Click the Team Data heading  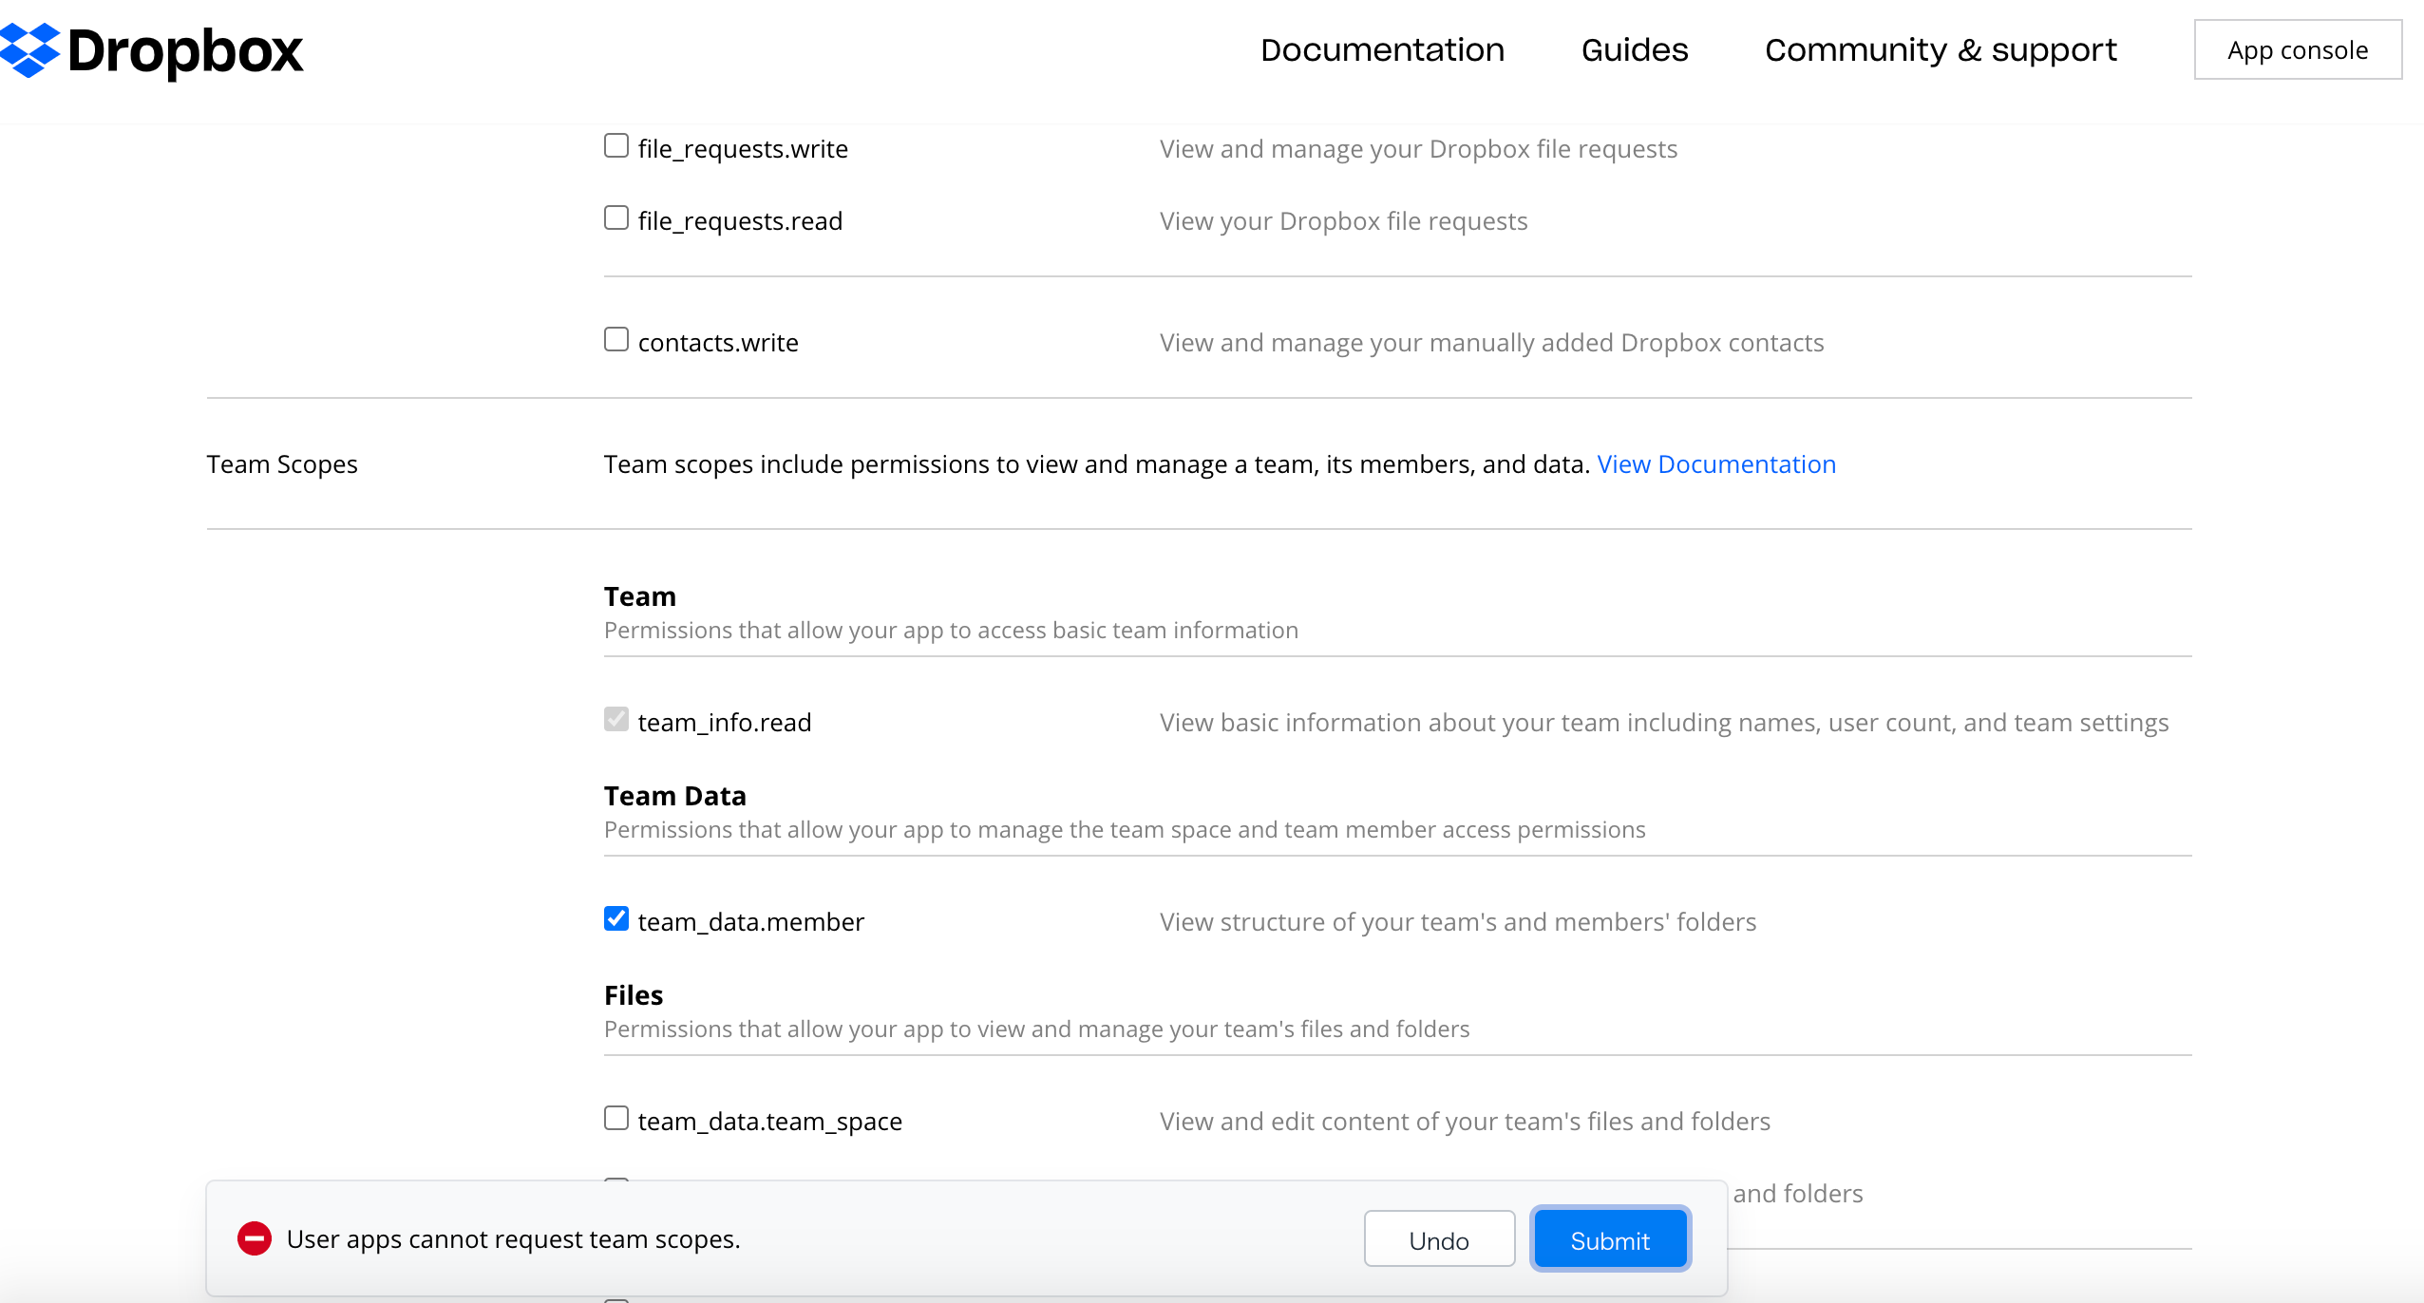pos(674,796)
